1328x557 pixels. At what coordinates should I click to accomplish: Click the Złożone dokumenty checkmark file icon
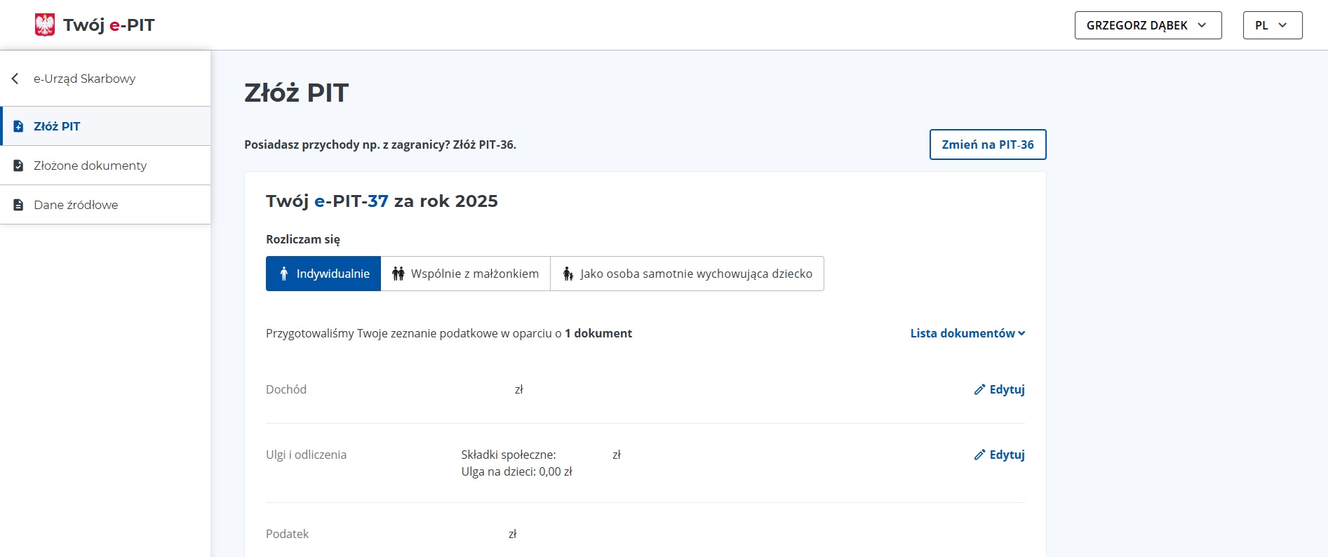[x=19, y=166]
